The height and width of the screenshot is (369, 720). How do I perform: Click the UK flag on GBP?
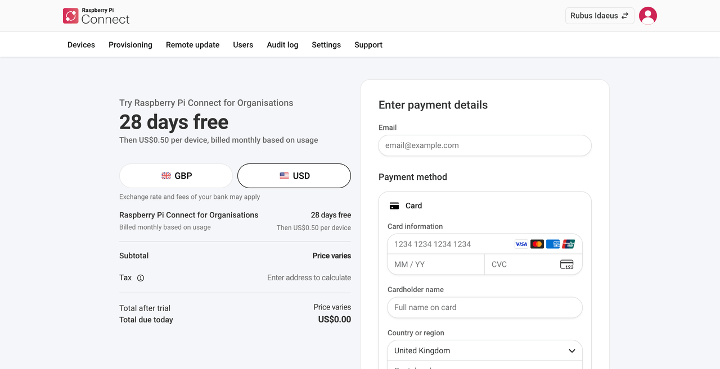166,176
